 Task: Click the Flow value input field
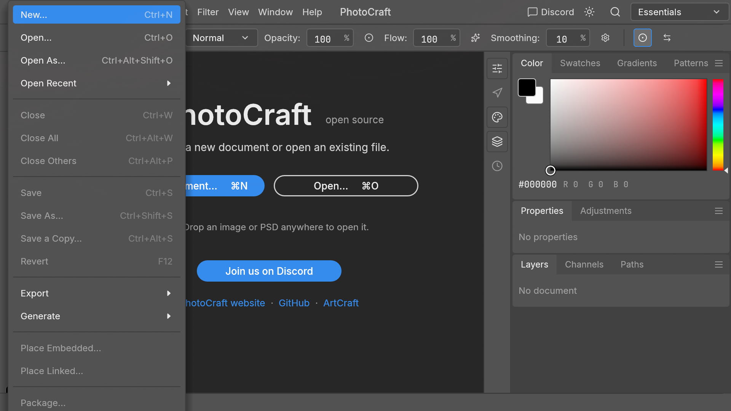[x=436, y=38]
